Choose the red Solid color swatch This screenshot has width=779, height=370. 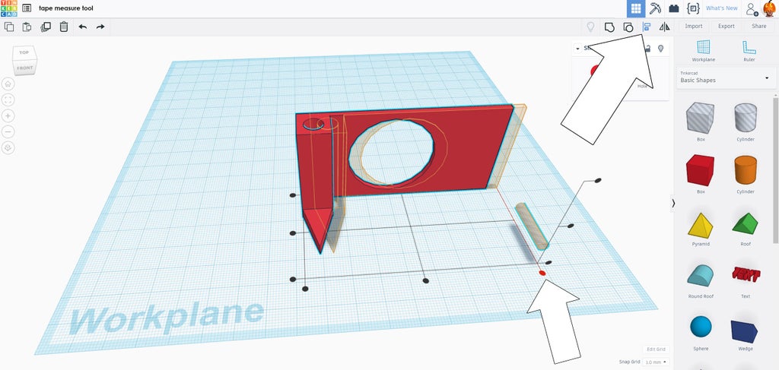coord(593,71)
